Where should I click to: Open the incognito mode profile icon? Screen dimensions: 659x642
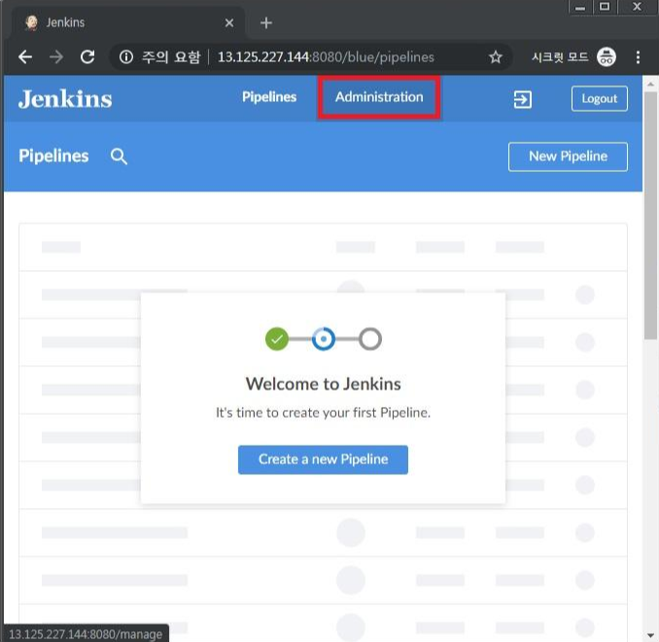pyautogui.click(x=607, y=57)
